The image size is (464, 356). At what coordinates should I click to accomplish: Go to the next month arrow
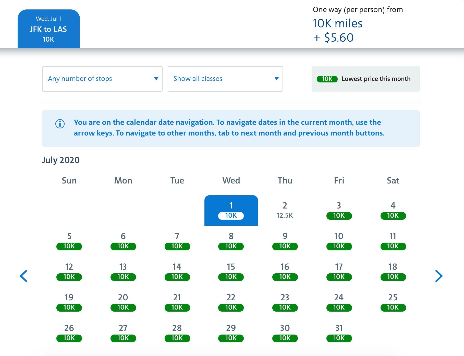click(438, 276)
